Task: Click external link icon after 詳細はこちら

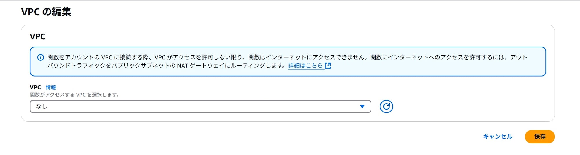Action: click(328, 66)
